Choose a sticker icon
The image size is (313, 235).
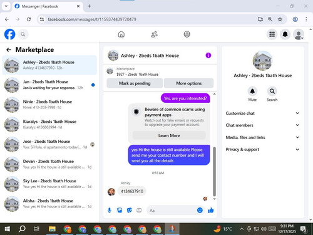[x=130, y=210]
